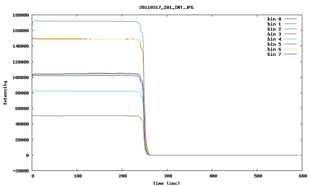This screenshot has height=186, width=310.
Task: Click the 160000 y-axis tick label
Action: click(21, 31)
